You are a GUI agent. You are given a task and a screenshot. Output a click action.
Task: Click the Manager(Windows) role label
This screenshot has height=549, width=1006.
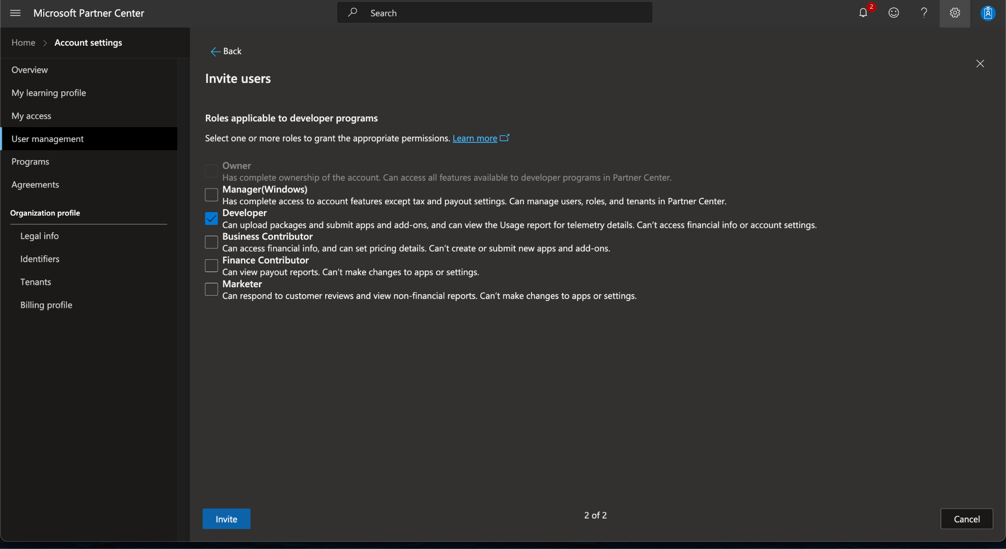[265, 189]
